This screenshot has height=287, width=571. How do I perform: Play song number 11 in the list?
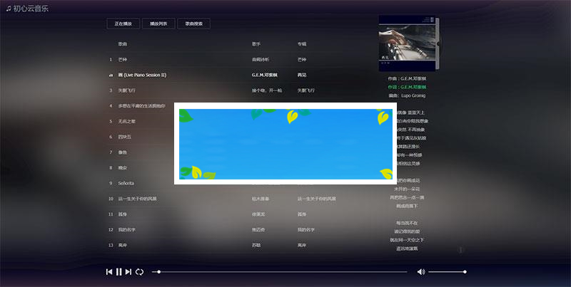coord(122,214)
